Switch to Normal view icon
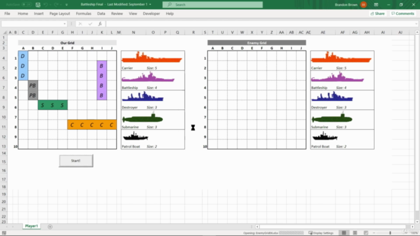Screen dimensions: 420x236 tap(344, 233)
